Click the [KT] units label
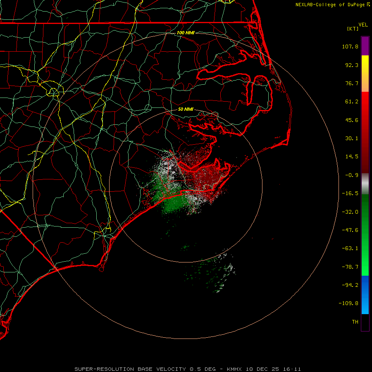This screenshot has width=372, height=372. [353, 29]
